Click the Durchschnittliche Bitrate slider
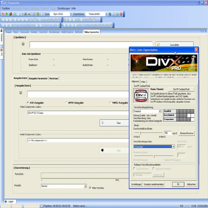Screen dimensions: 208x208 click(148, 133)
